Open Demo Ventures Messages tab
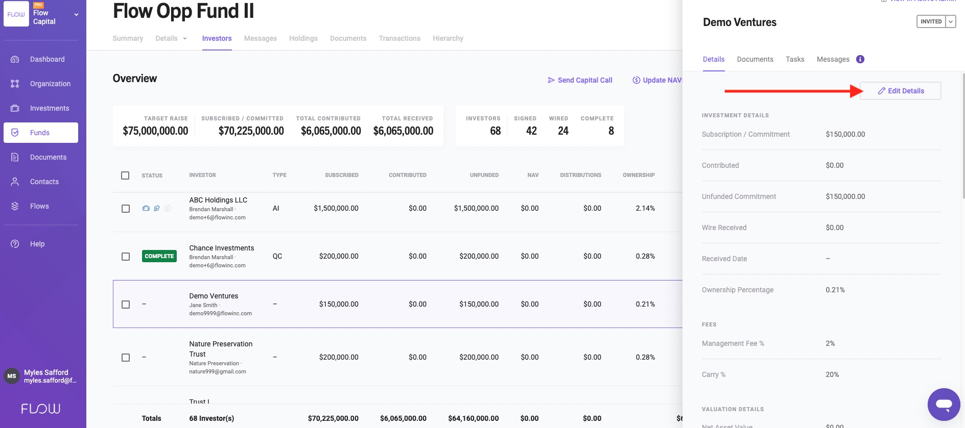The height and width of the screenshot is (428, 965). (x=833, y=59)
